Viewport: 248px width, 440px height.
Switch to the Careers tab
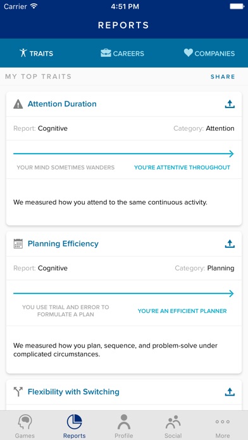pyautogui.click(x=123, y=53)
